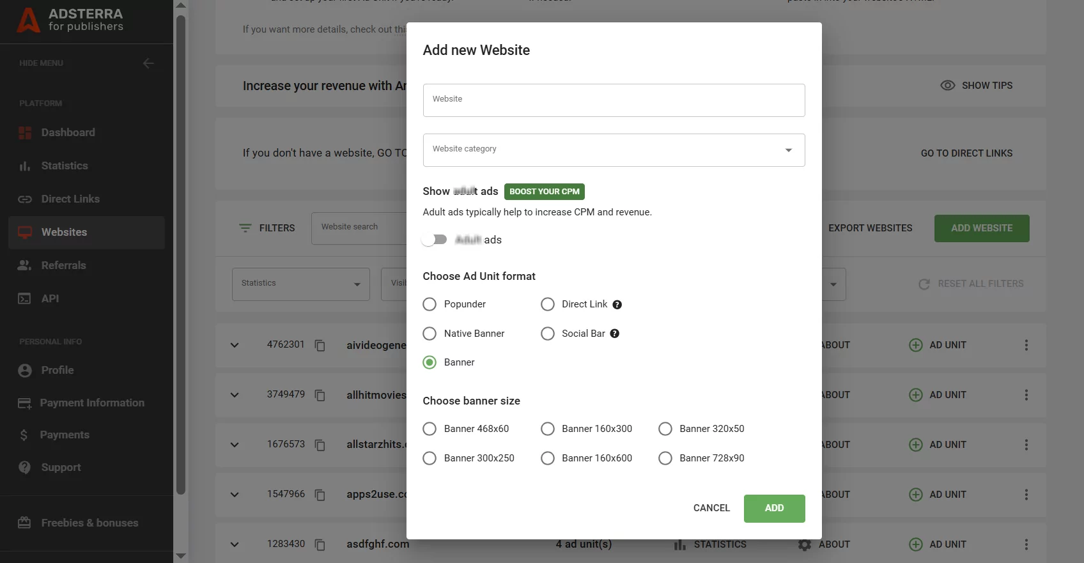Image resolution: width=1084 pixels, height=563 pixels.
Task: Click the help icon beside Direct Link
Action: point(617,305)
